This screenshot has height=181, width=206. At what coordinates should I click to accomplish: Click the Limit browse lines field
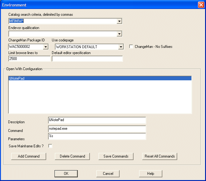(29, 59)
